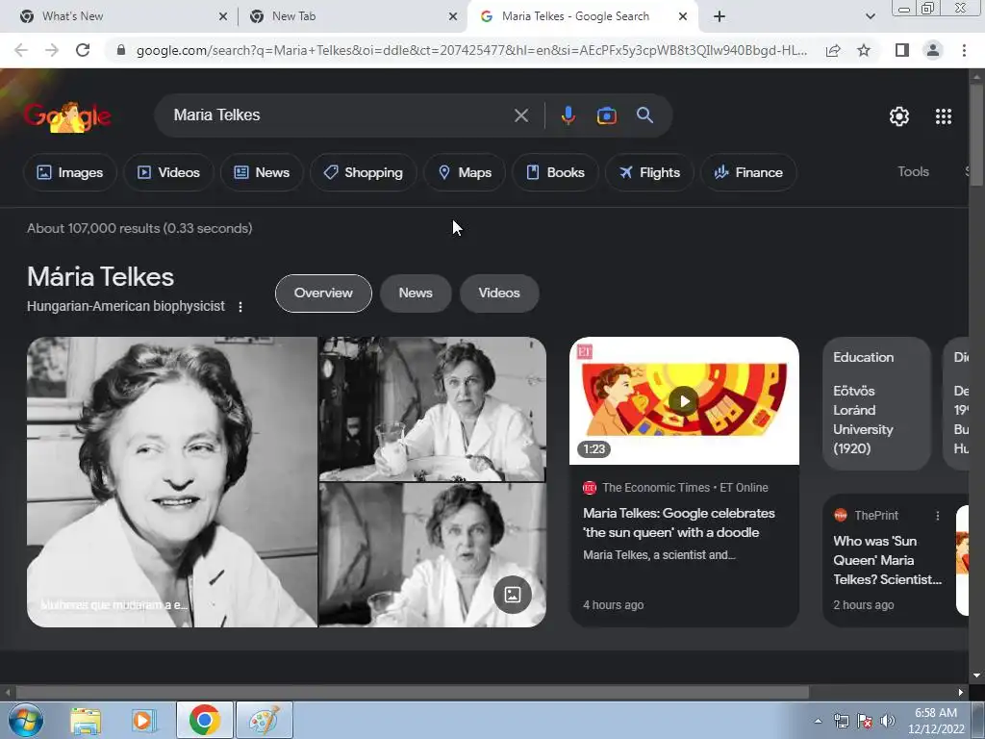The width and height of the screenshot is (985, 739).
Task: Close the Maria Telkes search tab
Action: 683,17
